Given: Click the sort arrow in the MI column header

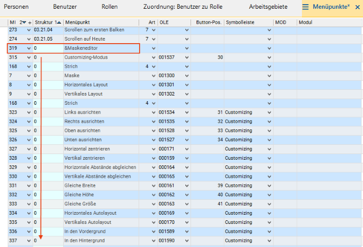Looking at the screenshot, I should point(23,23).
